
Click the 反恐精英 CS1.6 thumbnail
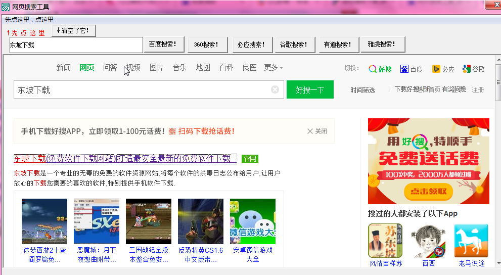point(201,221)
